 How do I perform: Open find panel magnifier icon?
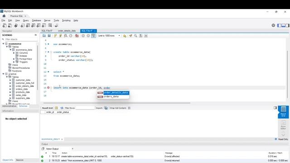tap(135, 36)
